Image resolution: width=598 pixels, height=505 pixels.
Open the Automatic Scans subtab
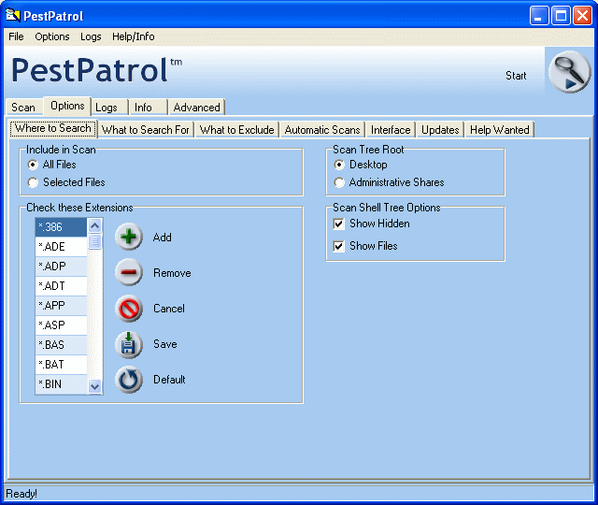322,130
